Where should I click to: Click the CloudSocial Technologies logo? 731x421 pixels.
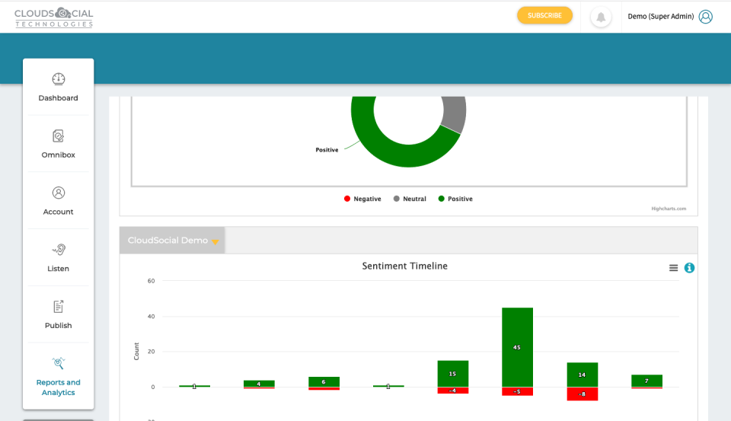[53, 18]
